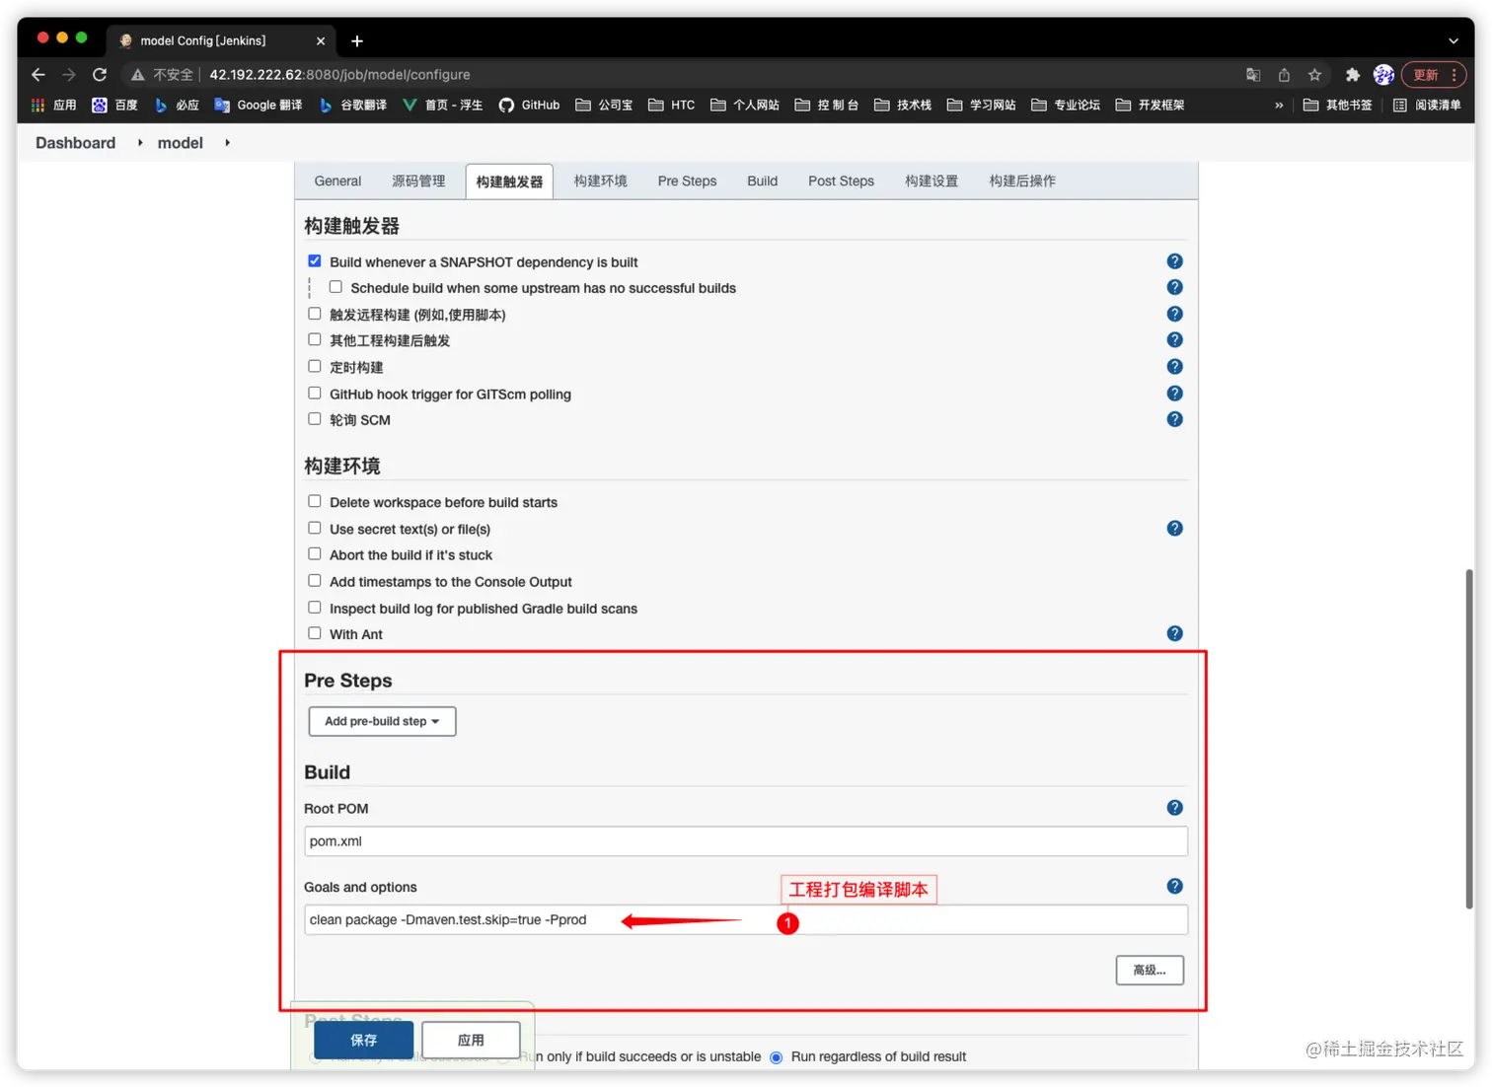
Task: Open help for 触发远程构建 option
Action: 1174,314
